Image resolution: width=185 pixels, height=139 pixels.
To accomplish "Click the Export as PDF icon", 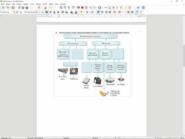I will pyautogui.click(x=19, y=7).
